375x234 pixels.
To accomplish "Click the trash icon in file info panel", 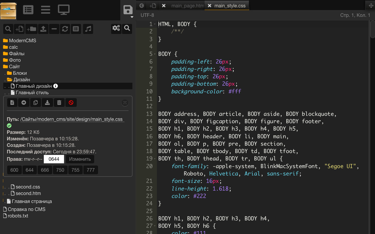I will click(x=59, y=103).
